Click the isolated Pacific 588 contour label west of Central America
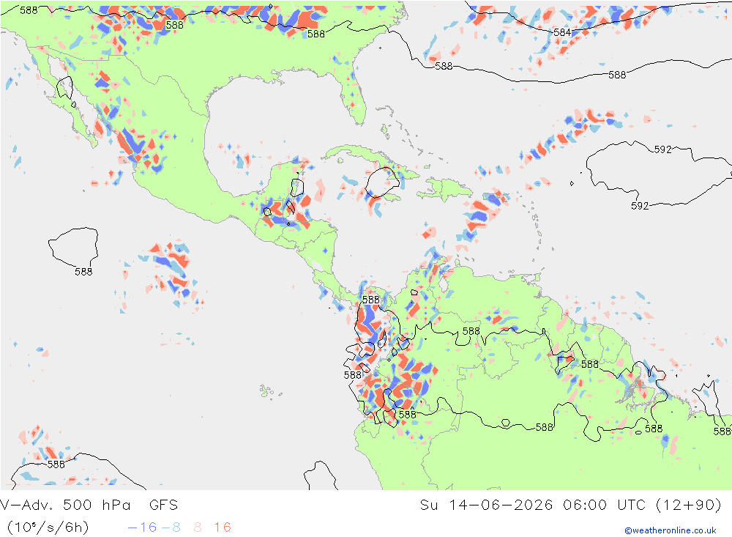Screen dimensions: 732x537 point(83,272)
